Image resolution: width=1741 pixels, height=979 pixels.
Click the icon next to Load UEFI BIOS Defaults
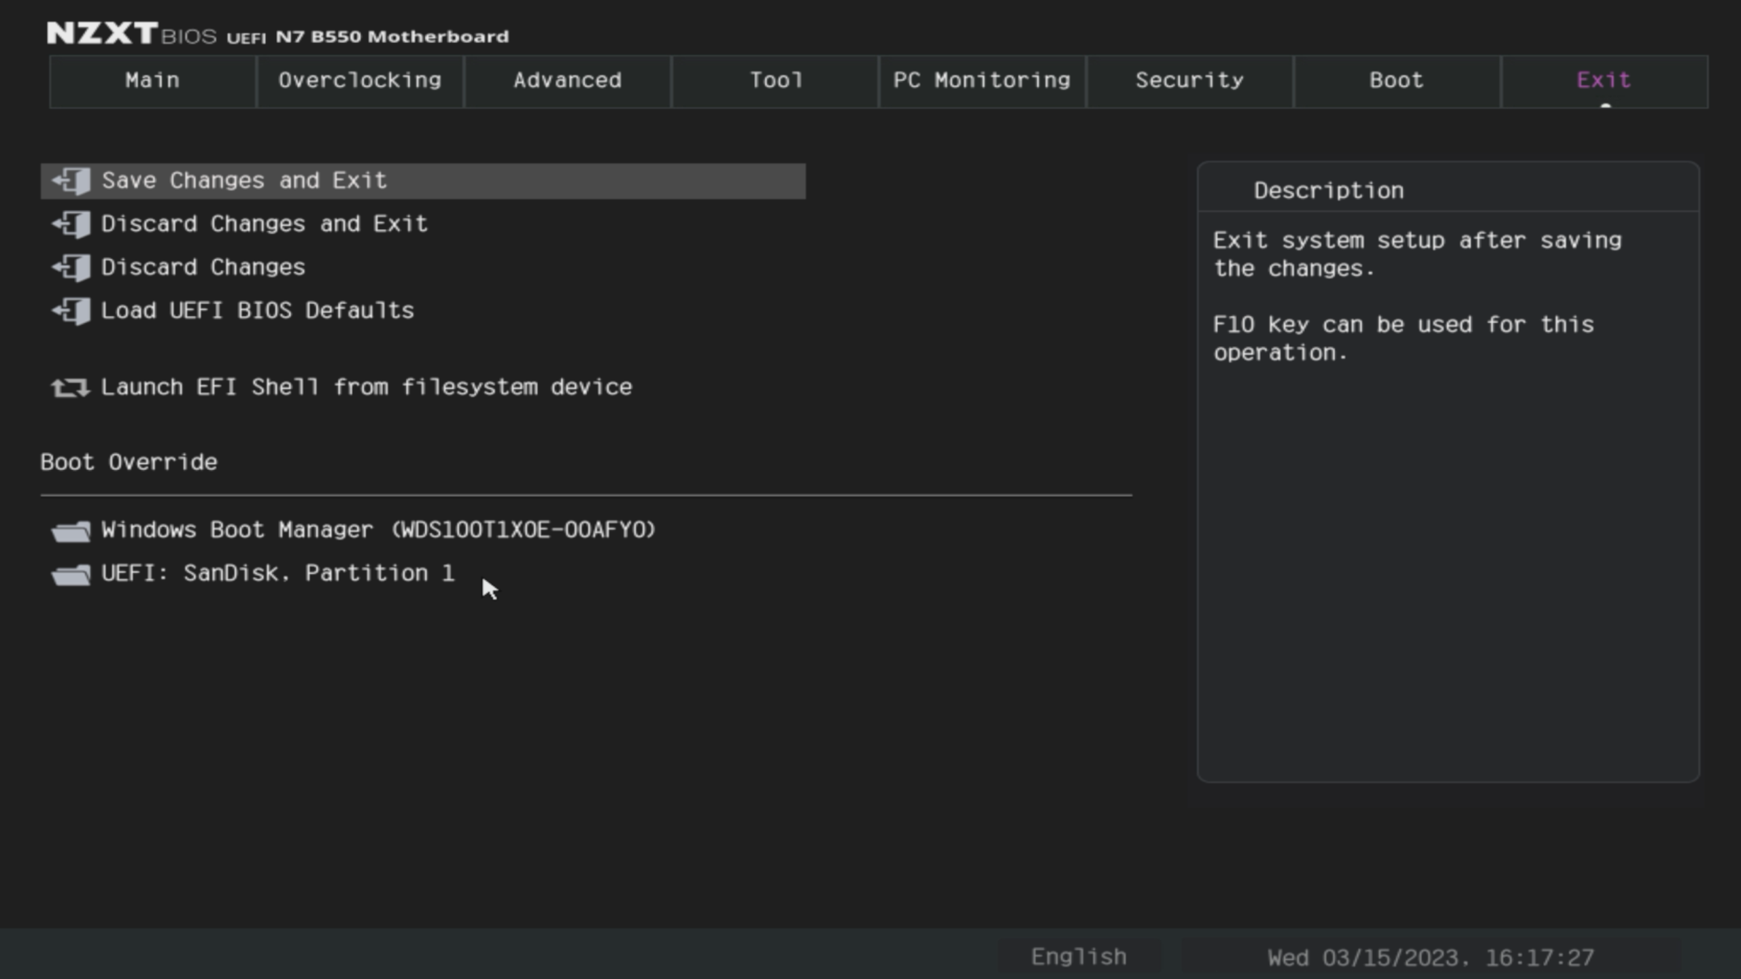71,311
